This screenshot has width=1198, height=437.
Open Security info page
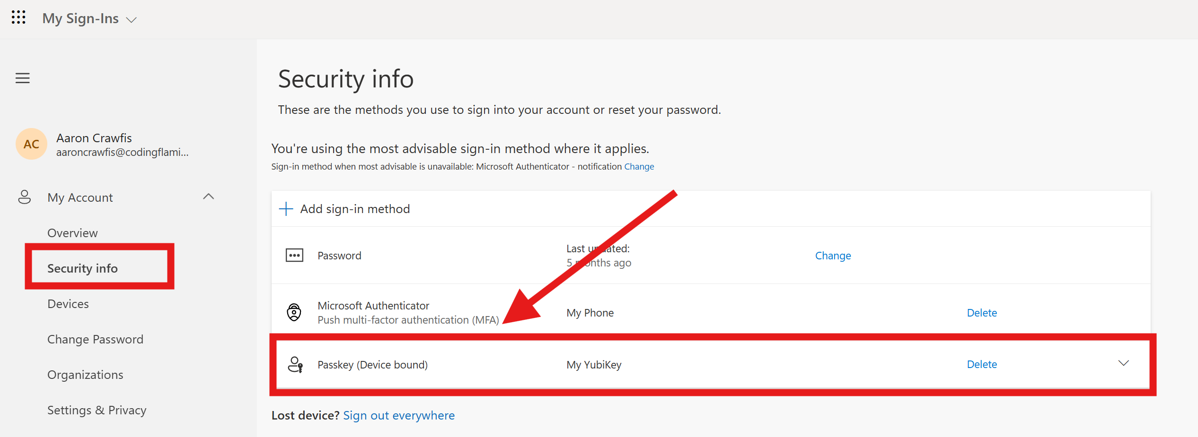pyautogui.click(x=82, y=268)
